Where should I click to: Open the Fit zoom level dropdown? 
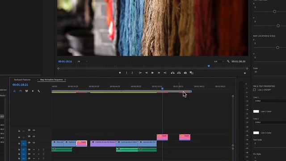pos(82,62)
